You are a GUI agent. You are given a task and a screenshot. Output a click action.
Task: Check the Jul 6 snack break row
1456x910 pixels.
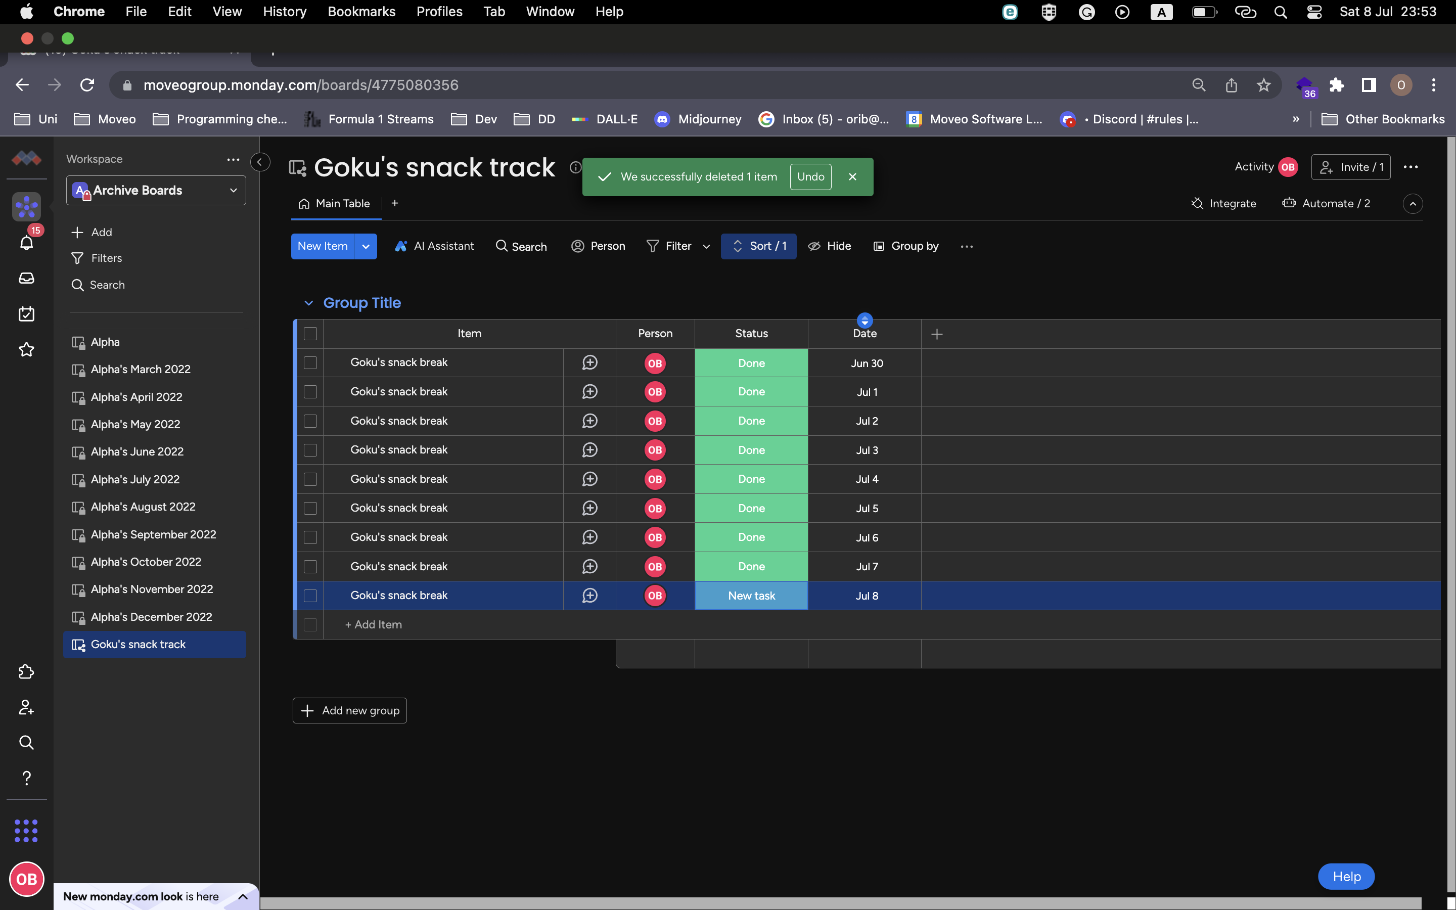(x=310, y=537)
